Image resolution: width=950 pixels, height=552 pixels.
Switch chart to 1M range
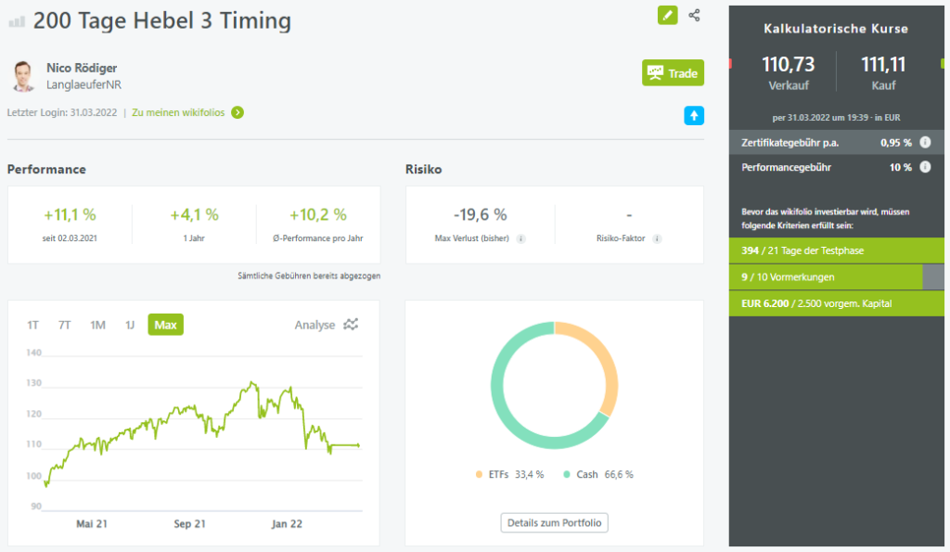click(x=97, y=326)
